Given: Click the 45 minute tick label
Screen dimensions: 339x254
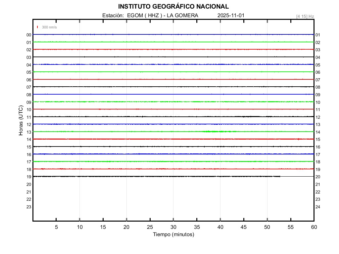Looking at the screenshot, I should [244, 227].
